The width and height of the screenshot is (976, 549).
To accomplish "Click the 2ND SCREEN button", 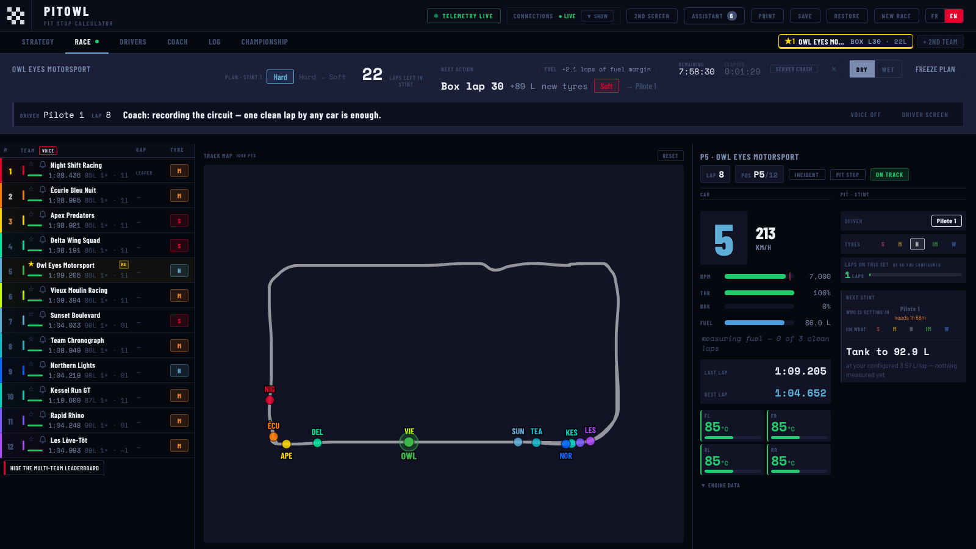I will [x=651, y=16].
